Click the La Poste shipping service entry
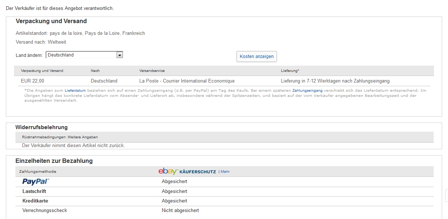The width and height of the screenshot is (448, 219). [187, 81]
